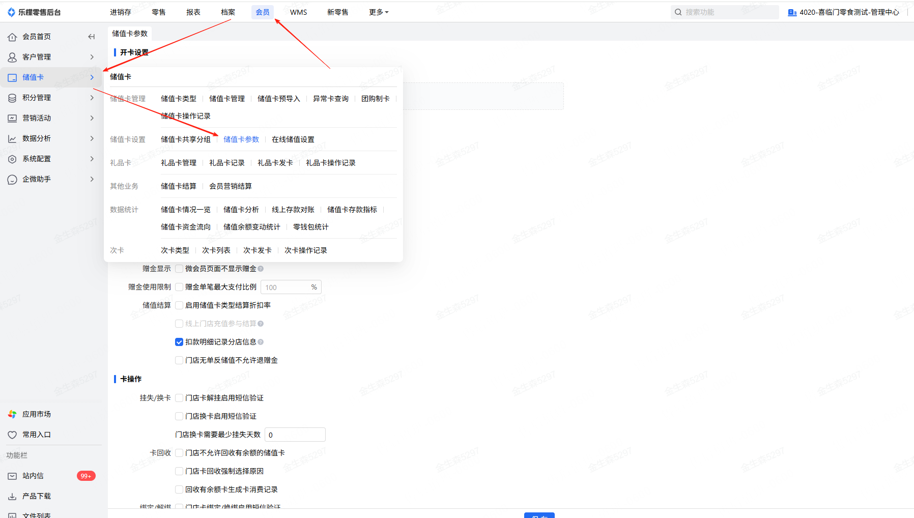The height and width of the screenshot is (518, 914).
Task: Click the help icon next to 微会员页面不显示赠金
Action: tap(261, 269)
